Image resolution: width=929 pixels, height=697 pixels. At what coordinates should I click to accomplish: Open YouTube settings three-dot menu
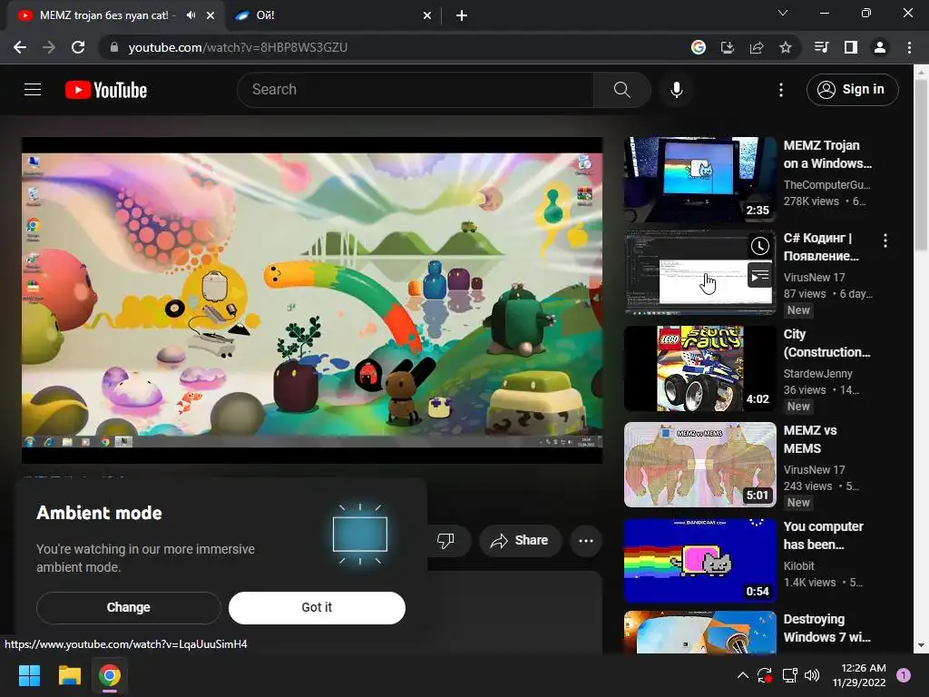pyautogui.click(x=781, y=90)
